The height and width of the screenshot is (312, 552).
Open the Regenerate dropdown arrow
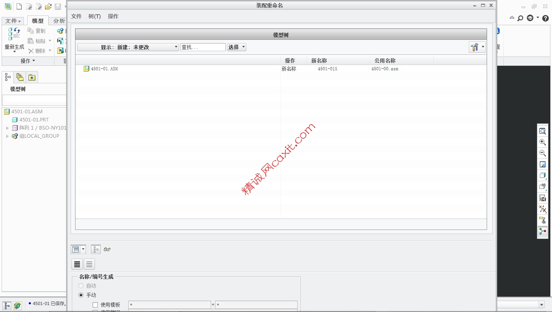coord(15,52)
